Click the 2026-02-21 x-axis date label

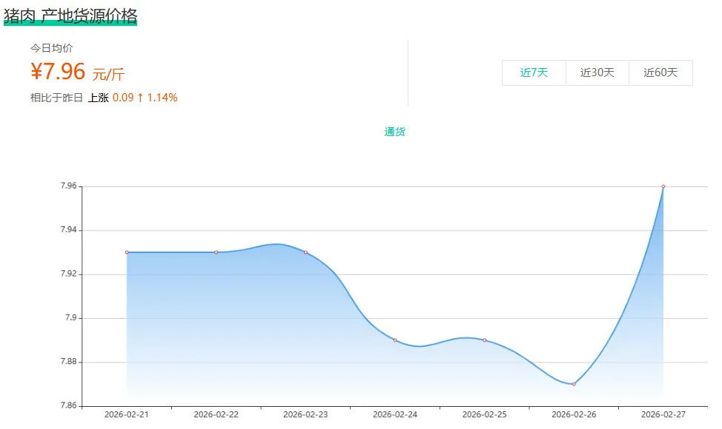(127, 415)
